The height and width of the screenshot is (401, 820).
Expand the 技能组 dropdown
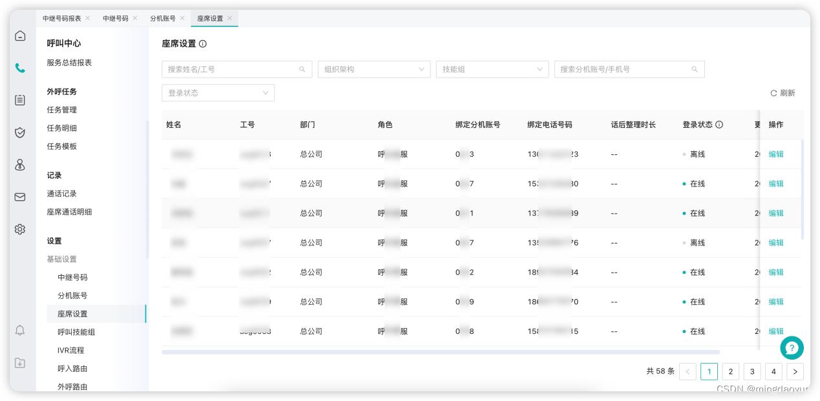[x=492, y=69]
